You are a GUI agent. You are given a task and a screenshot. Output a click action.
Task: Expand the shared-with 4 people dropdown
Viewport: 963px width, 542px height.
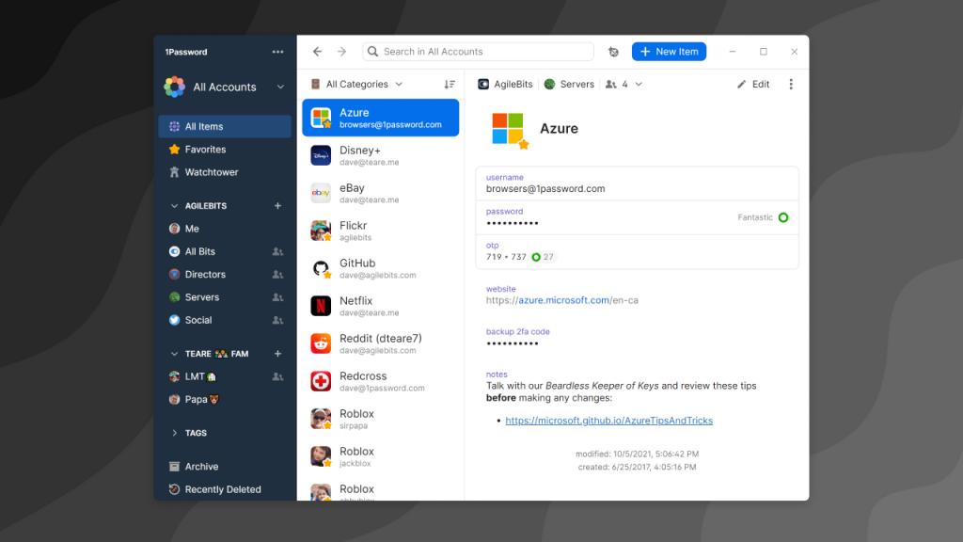[624, 85]
